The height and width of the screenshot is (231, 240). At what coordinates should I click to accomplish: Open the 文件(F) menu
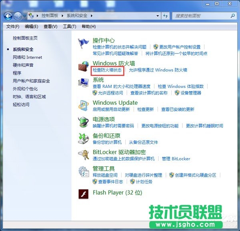[x=13, y=26]
